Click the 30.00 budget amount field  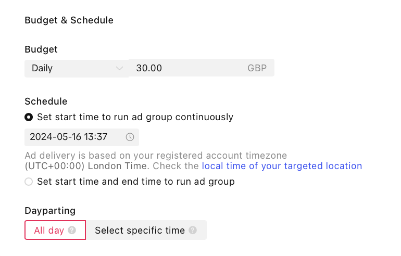click(187, 68)
